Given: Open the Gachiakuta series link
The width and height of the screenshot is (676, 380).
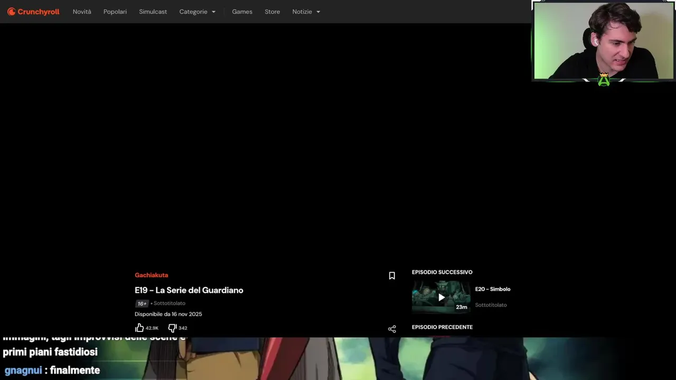Looking at the screenshot, I should [x=151, y=275].
